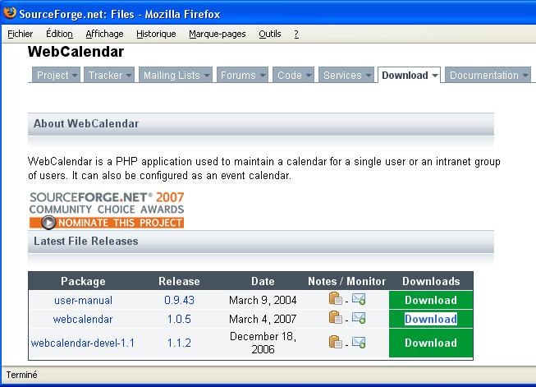The image size is (536, 387).
Task: Open release 1.1.2 link
Action: 179,343
